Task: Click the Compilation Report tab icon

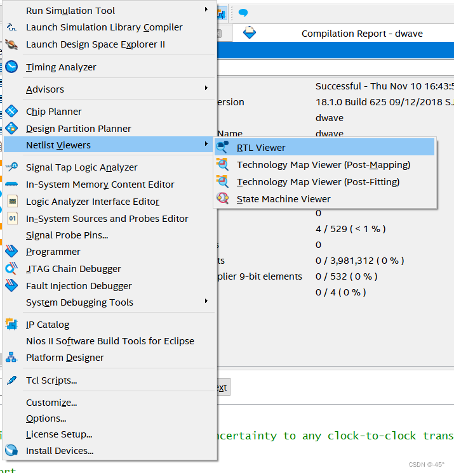Action: click(250, 32)
